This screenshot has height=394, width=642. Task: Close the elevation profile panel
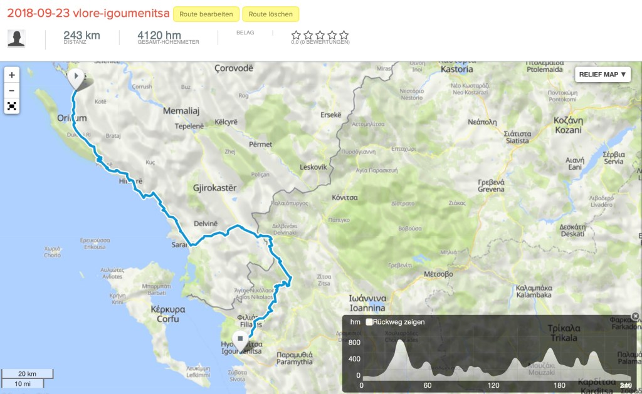(635, 316)
